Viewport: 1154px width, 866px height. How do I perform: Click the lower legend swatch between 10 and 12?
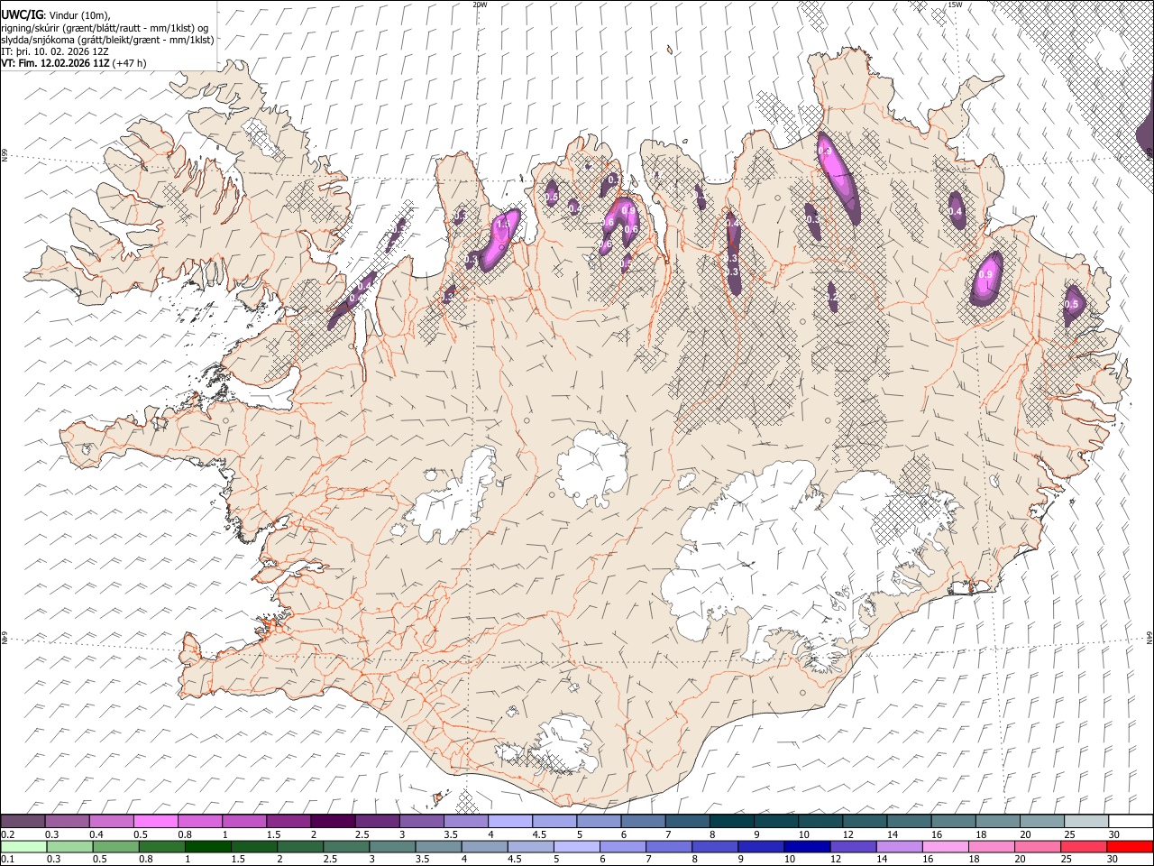806,846
